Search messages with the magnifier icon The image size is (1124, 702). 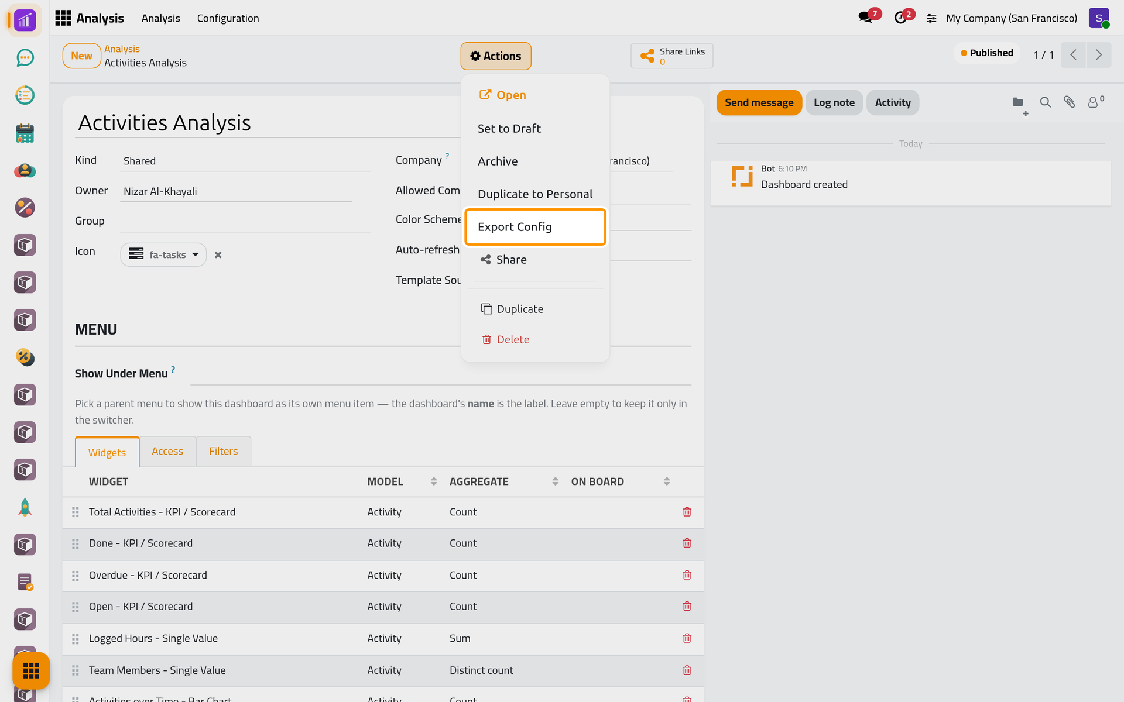click(1045, 102)
